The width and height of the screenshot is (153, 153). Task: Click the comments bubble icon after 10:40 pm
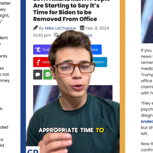(x=56, y=35)
